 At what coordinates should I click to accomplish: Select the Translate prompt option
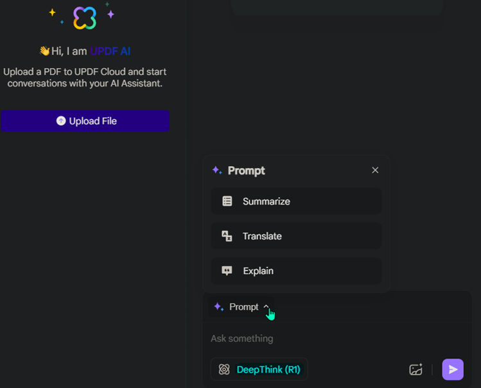[296, 236]
